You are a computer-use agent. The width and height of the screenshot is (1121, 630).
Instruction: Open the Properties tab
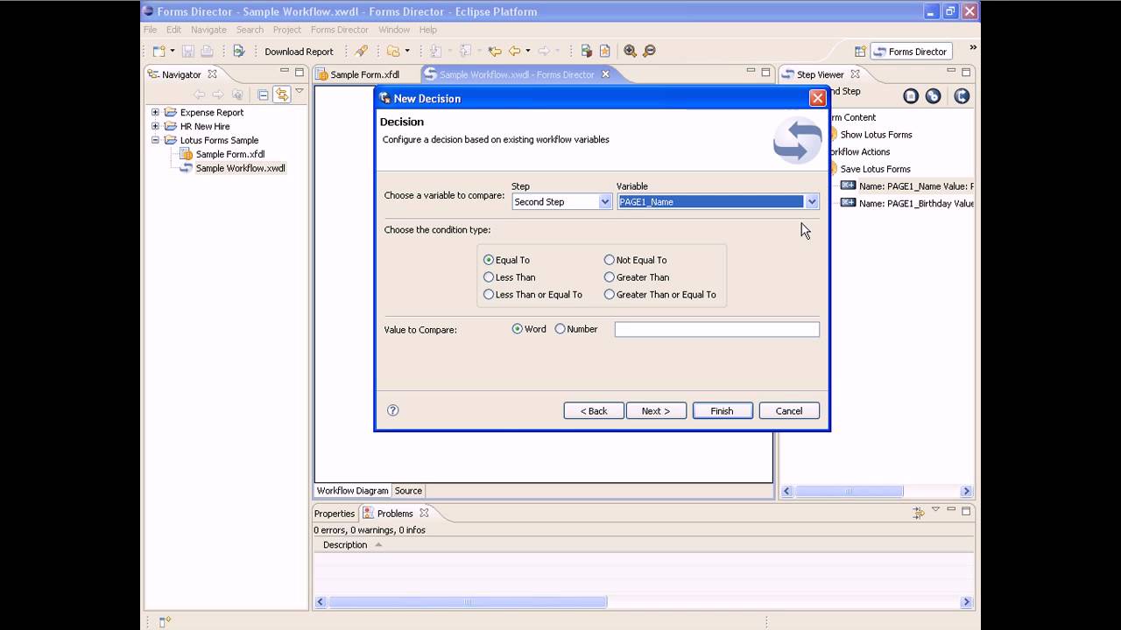335,514
